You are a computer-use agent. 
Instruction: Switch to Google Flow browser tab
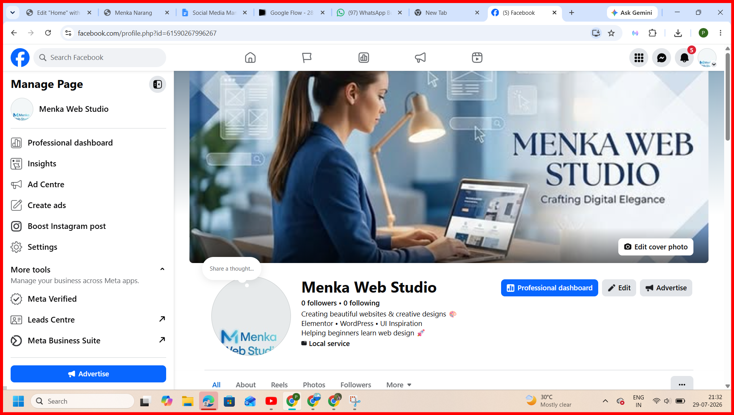coord(292,13)
